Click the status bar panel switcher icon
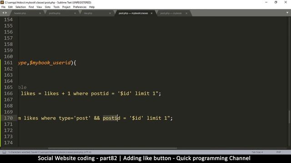 [x=4, y=152]
